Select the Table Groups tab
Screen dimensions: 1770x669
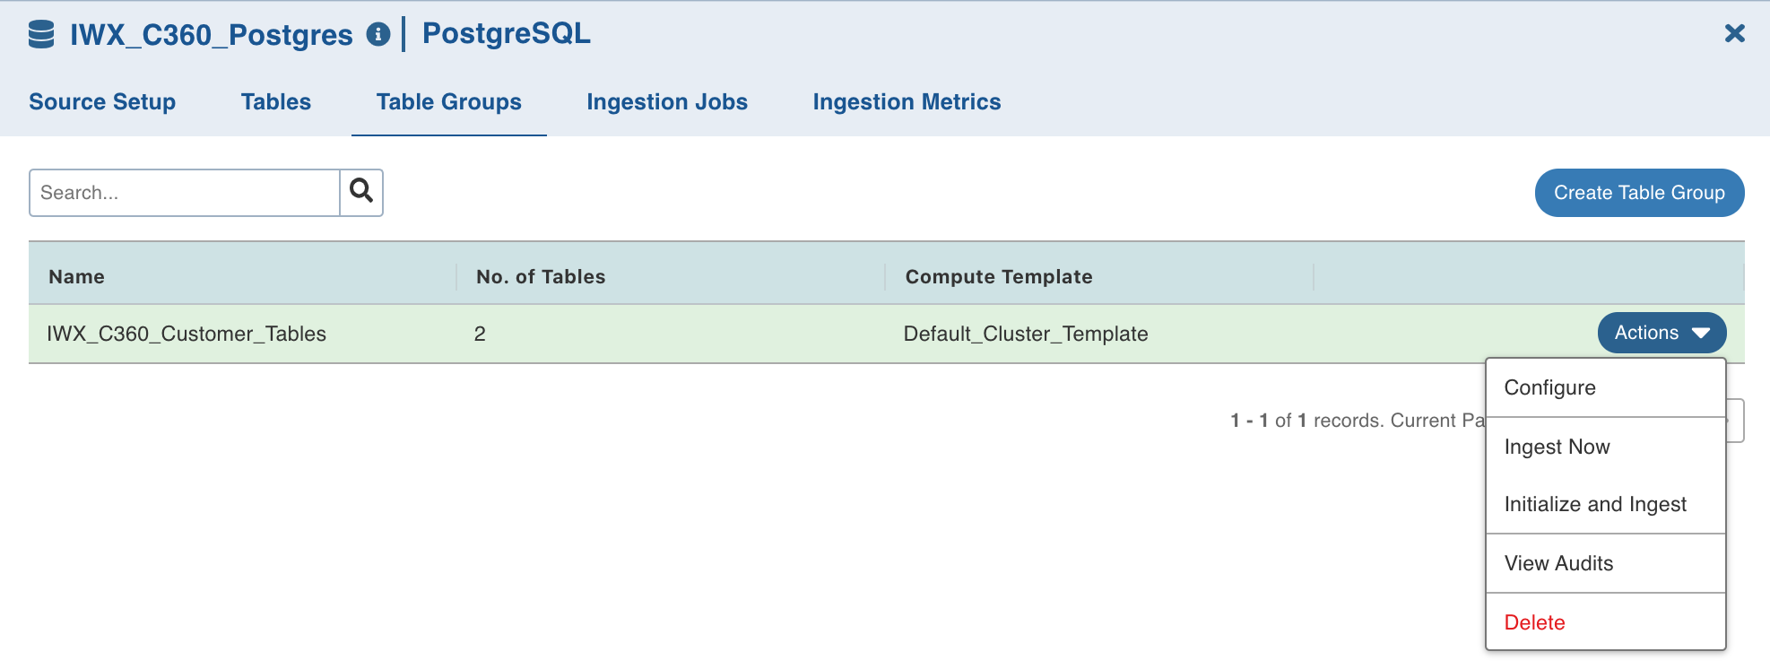[448, 102]
